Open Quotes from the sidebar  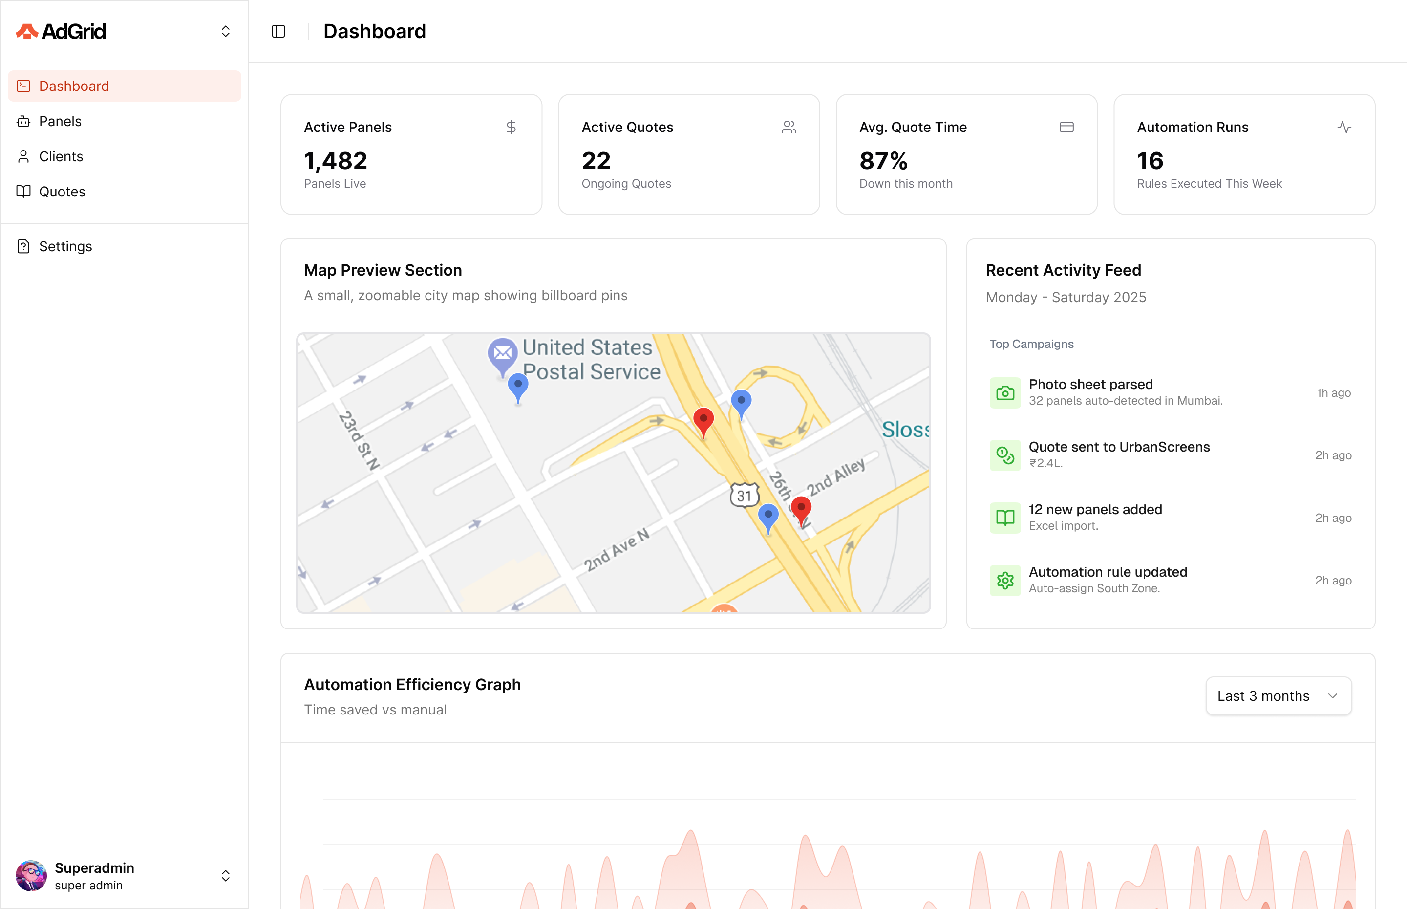62,192
